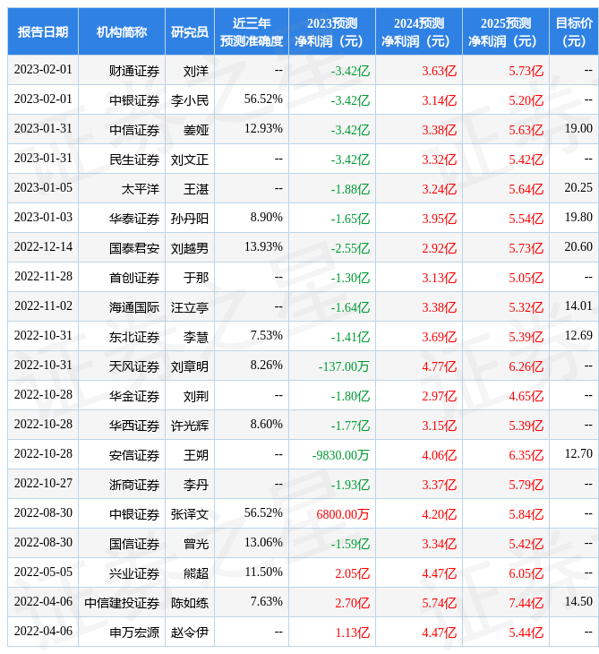The height and width of the screenshot is (654, 599).
Task: Sort by the 机构简称 column header
Action: (122, 32)
